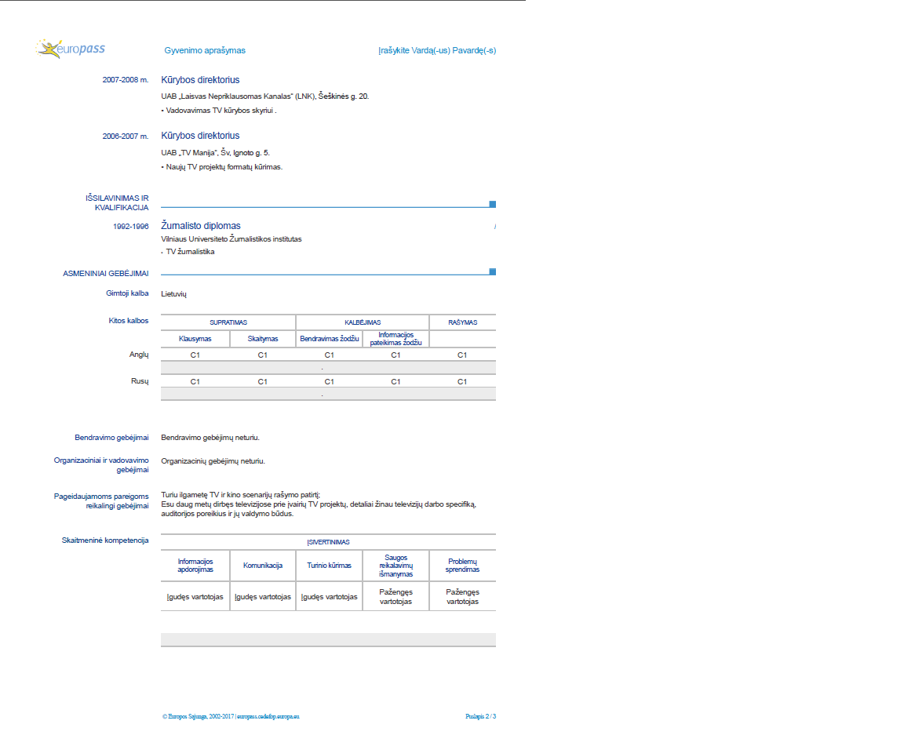Click the "Įrašykite Vardą(-us) Pavardę(-s)" name placeholder
Image resolution: width=904 pixels, height=746 pixels.
click(436, 50)
